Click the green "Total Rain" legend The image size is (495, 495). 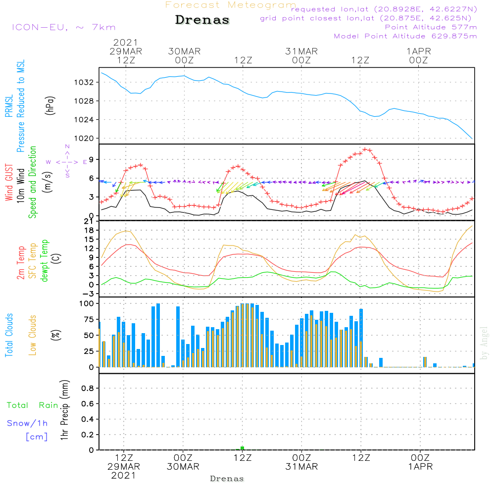[33, 405]
